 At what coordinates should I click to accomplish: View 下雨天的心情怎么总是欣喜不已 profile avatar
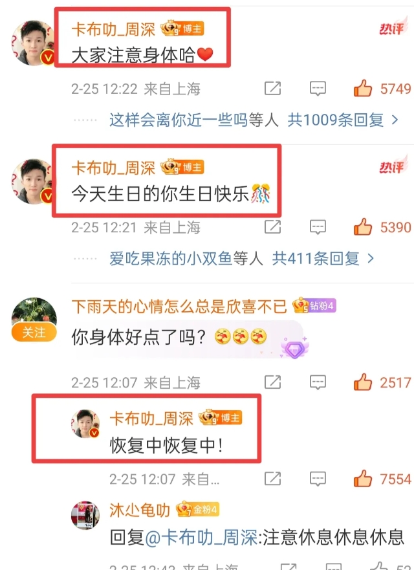(x=34, y=312)
